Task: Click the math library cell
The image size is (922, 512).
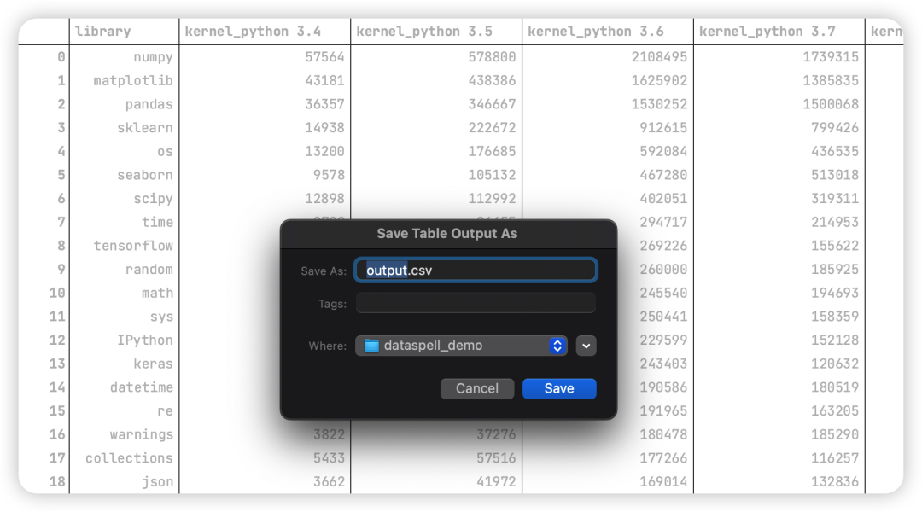Action: tap(158, 293)
